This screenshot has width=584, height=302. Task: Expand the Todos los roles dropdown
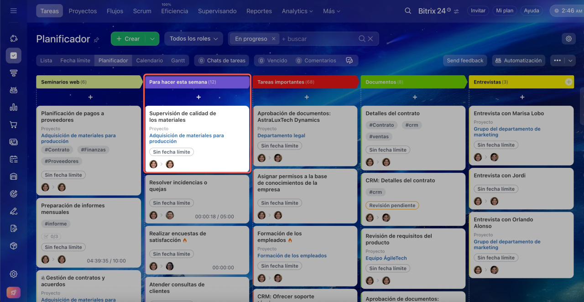click(193, 39)
